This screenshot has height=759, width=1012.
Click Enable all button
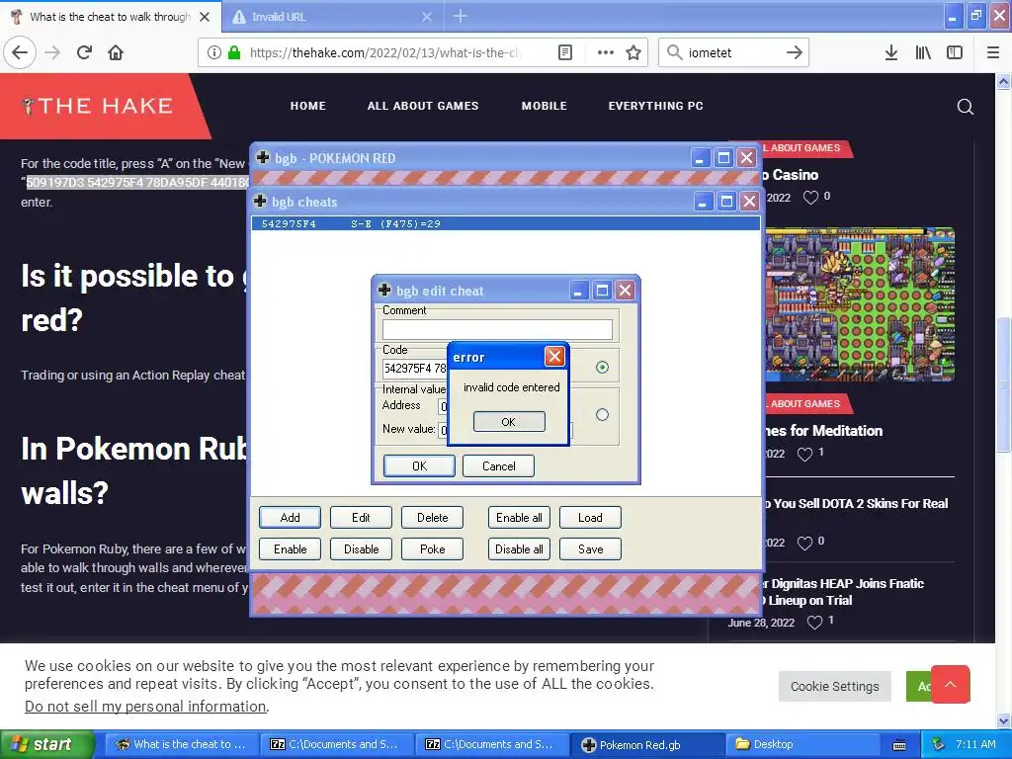click(519, 518)
